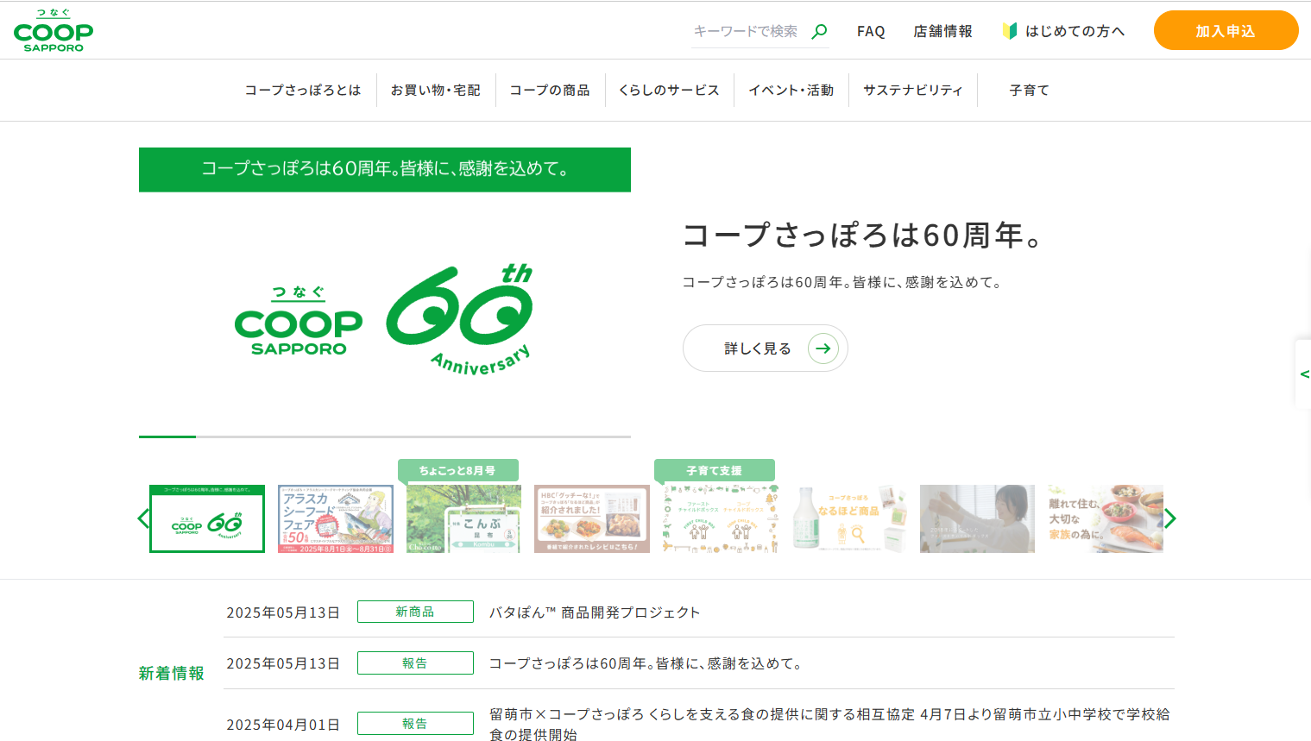This screenshot has width=1311, height=741.
Task: Select the woman in kitchen thumbnail
Action: click(977, 518)
